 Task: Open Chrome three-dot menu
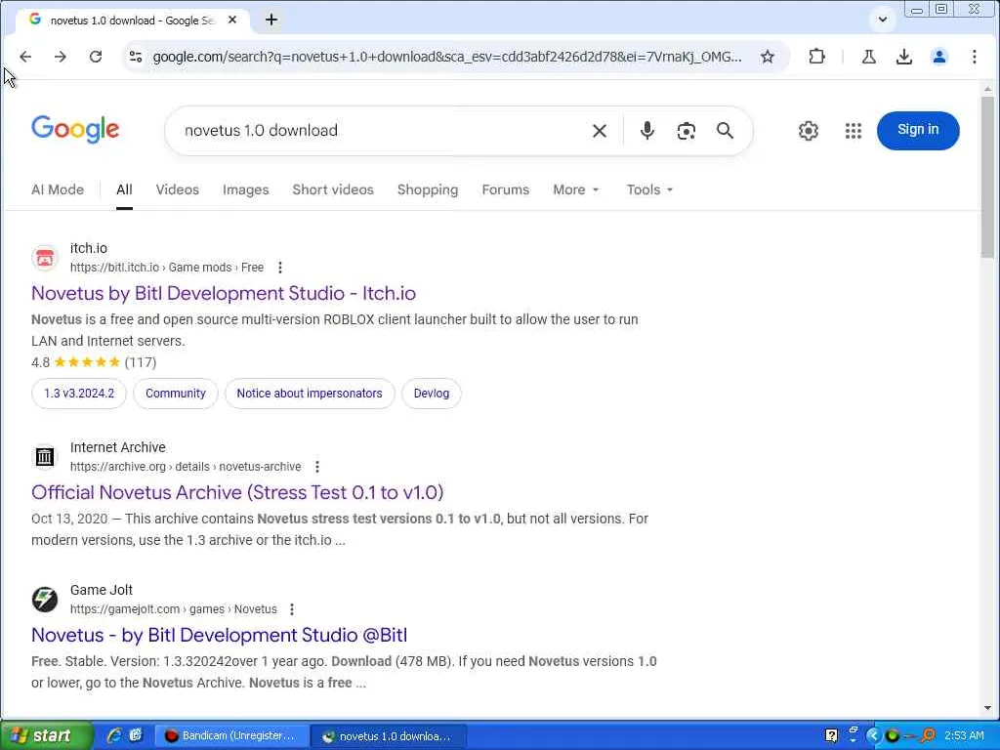[974, 57]
